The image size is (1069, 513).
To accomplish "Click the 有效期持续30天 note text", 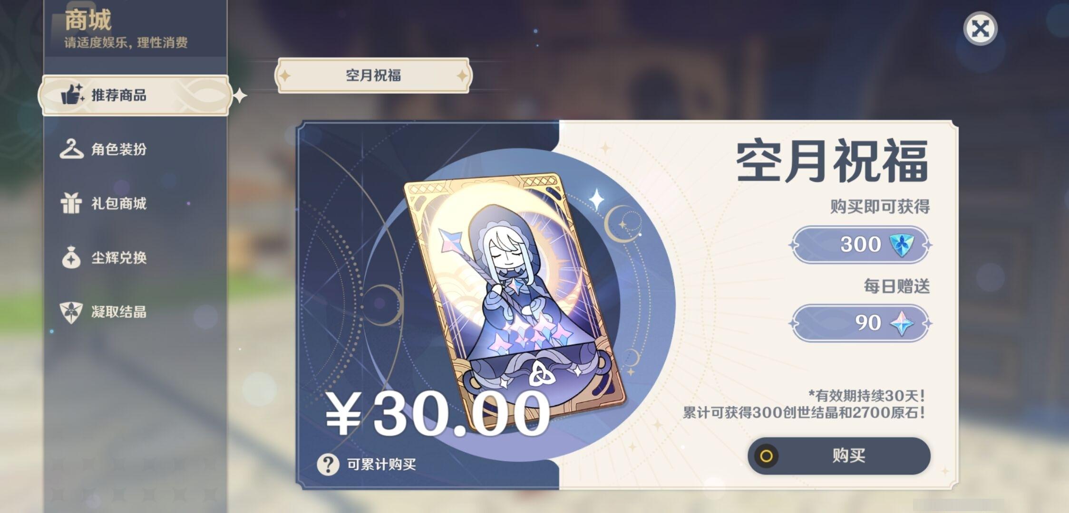I will pyautogui.click(x=866, y=395).
